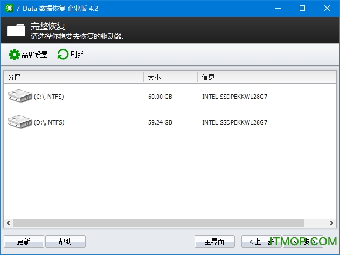This screenshot has height=255, width=340.
Task: Click INTEL SSDPEKKW128G7 in D: row
Action: (234, 122)
